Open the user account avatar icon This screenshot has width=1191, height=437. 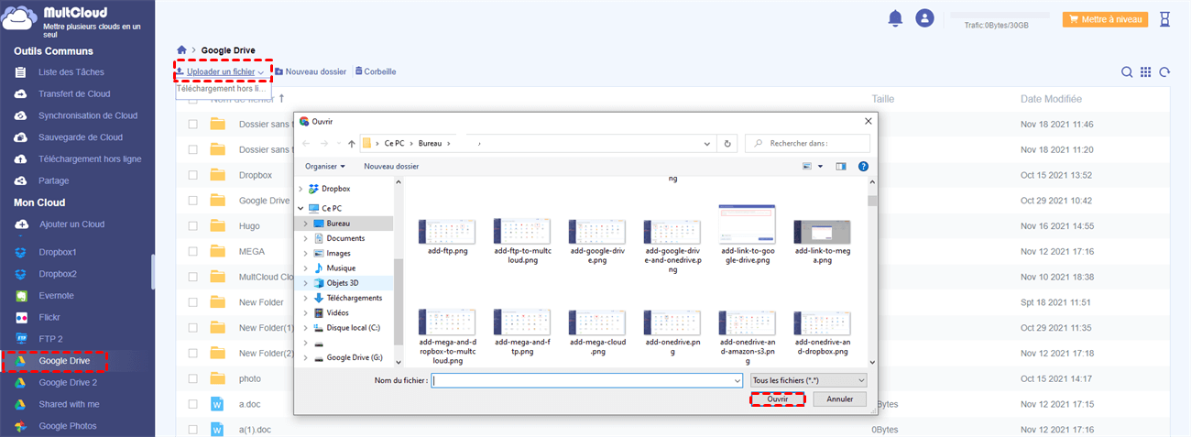tap(924, 17)
